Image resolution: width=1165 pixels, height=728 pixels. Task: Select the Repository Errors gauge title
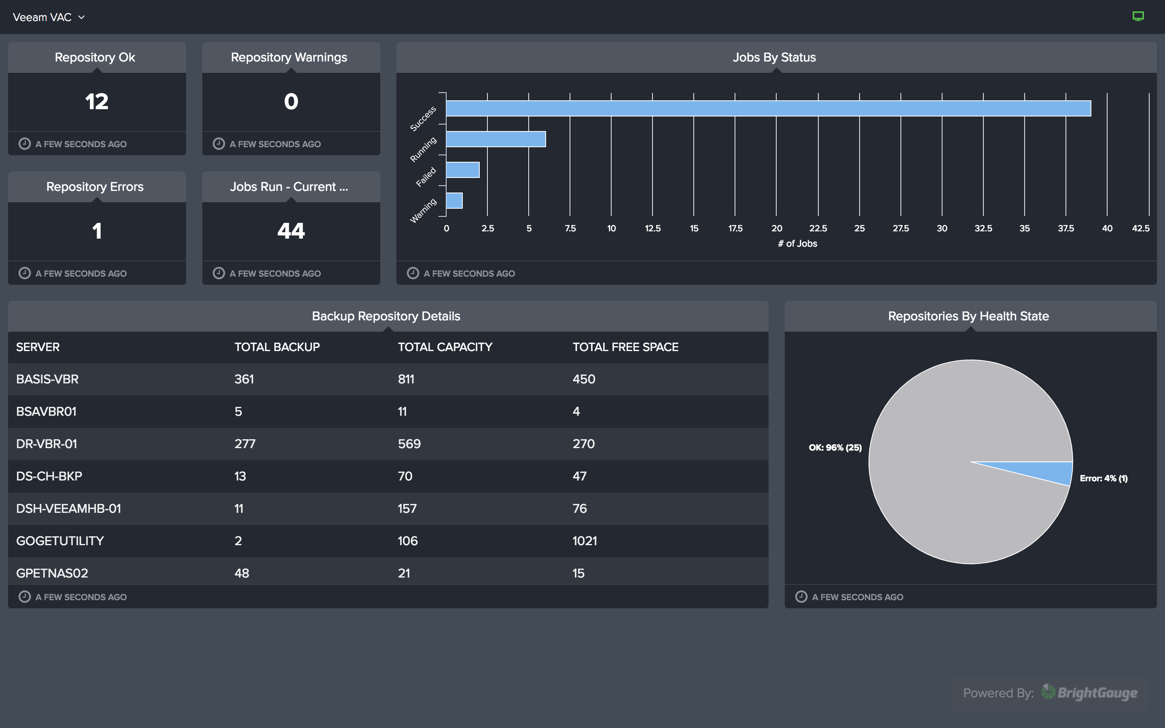pyautogui.click(x=95, y=187)
